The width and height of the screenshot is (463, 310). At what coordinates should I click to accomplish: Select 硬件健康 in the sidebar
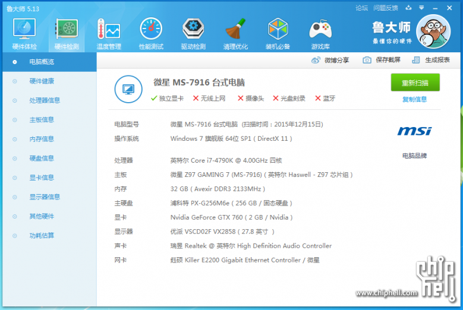point(49,81)
